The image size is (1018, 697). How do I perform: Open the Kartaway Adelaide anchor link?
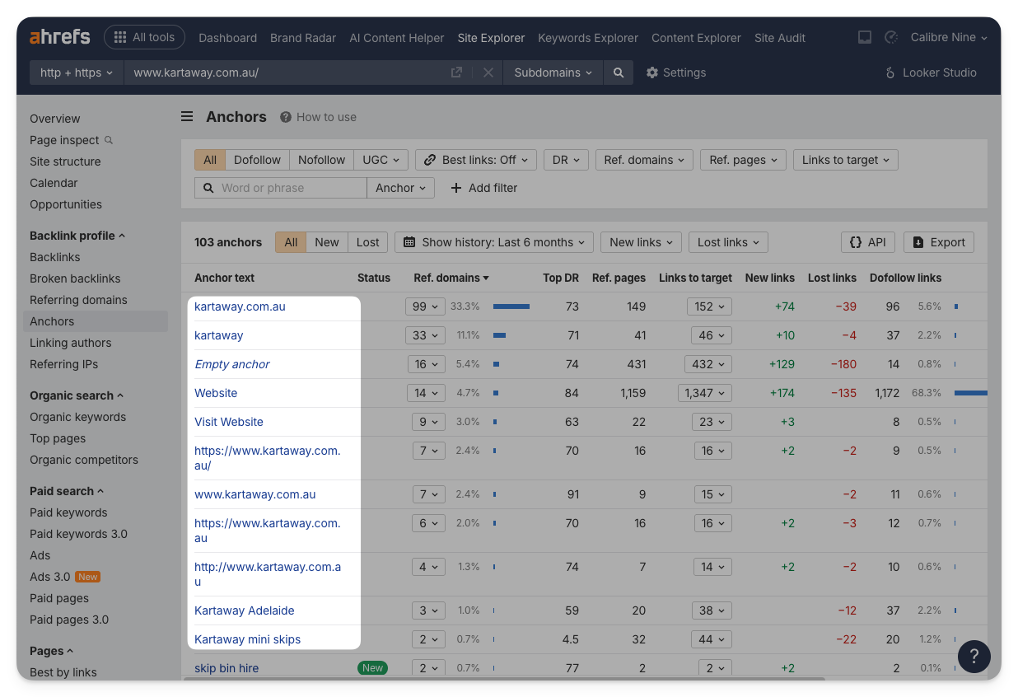click(244, 610)
